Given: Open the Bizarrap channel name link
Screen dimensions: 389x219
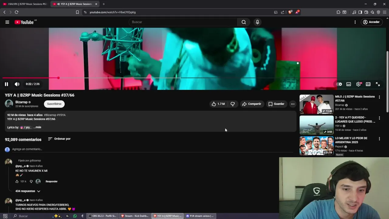Looking at the screenshot, I should coord(22,102).
